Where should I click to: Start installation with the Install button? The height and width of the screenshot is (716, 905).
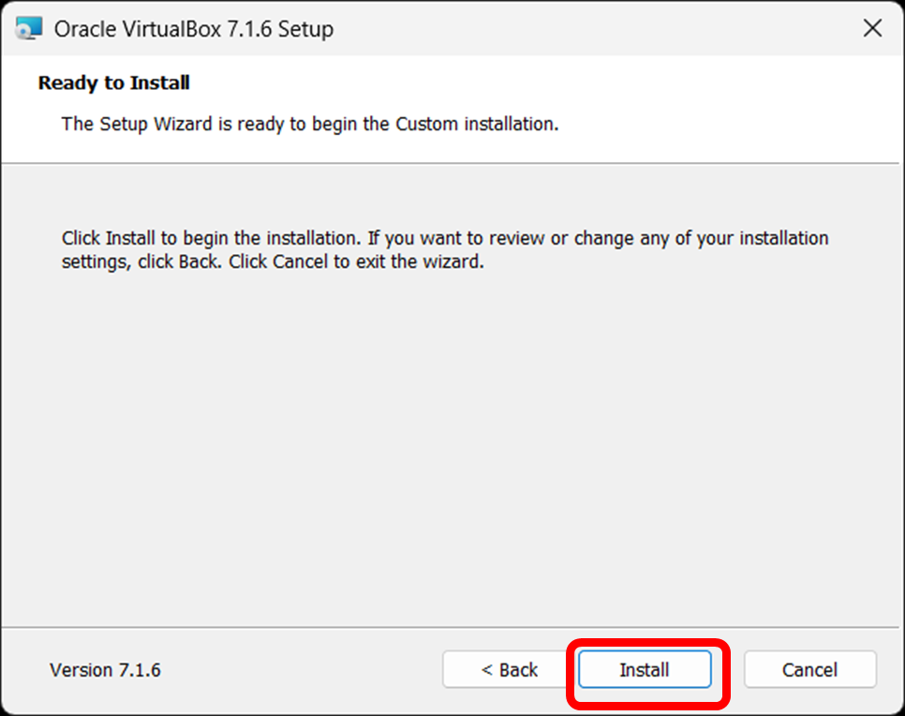point(645,670)
